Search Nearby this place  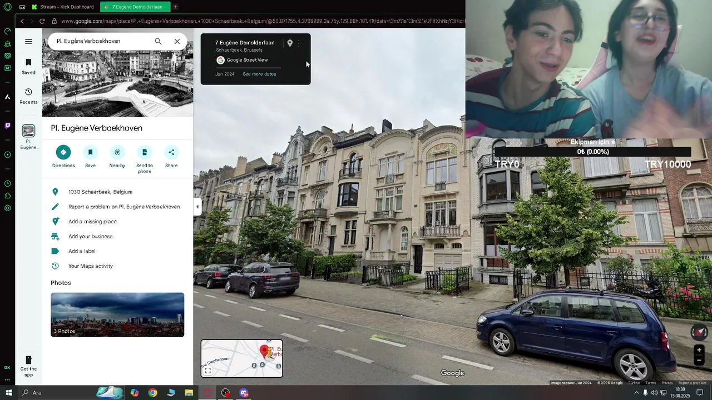117,157
